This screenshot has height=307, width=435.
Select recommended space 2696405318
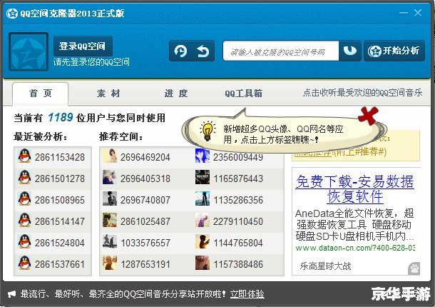pos(145,178)
